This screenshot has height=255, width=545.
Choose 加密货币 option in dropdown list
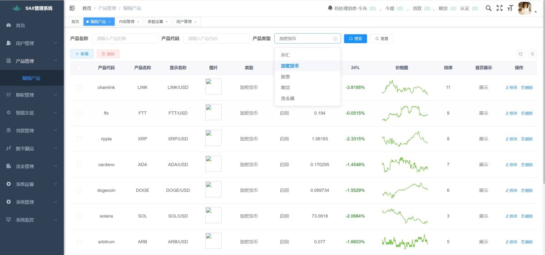tap(307, 66)
